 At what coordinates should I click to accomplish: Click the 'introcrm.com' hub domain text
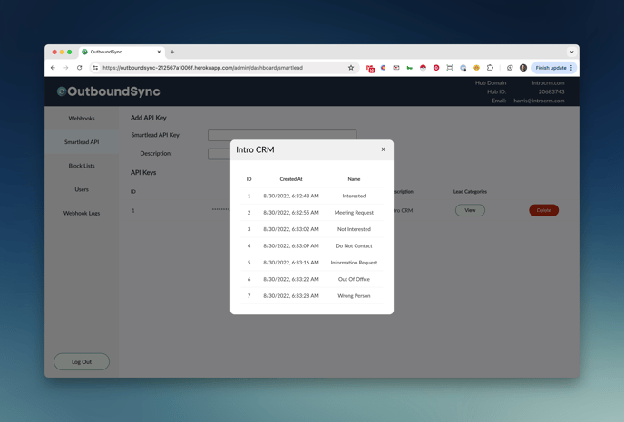pyautogui.click(x=548, y=83)
